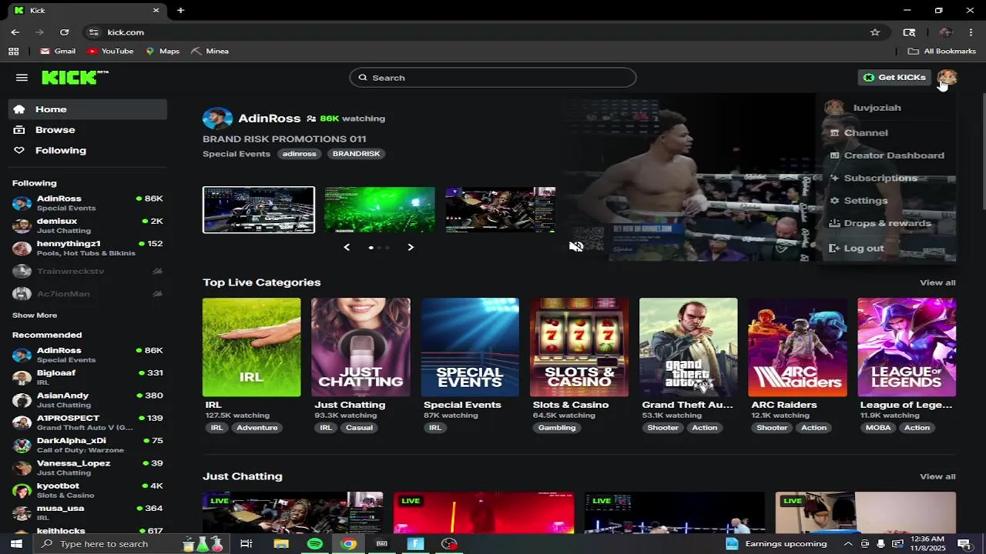Open demisux avatar in Following list
The height and width of the screenshot is (554, 986).
tap(22, 225)
